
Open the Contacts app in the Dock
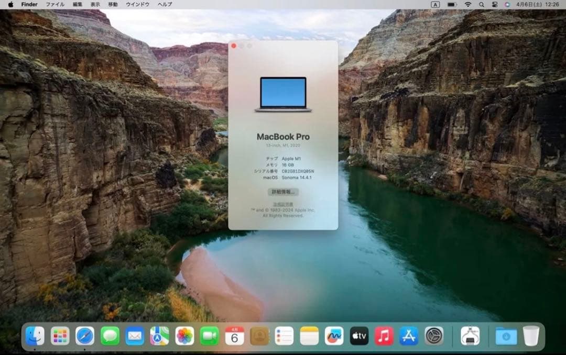(259, 336)
